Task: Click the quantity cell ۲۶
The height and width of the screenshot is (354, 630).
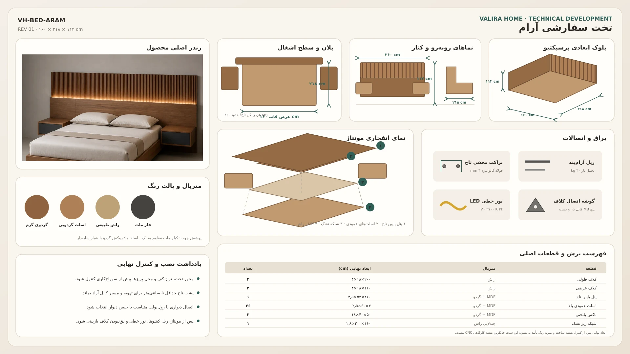Action: pyautogui.click(x=248, y=306)
